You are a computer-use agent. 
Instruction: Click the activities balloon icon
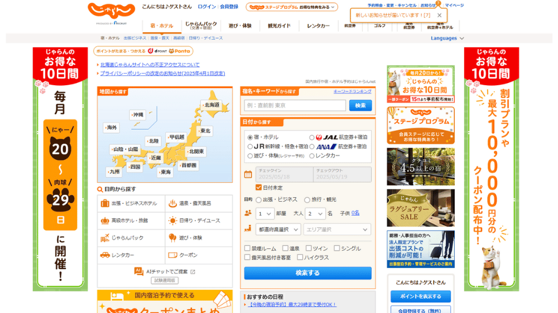[x=172, y=238]
